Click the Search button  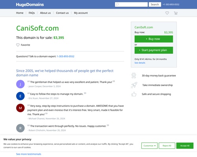(155, 4)
